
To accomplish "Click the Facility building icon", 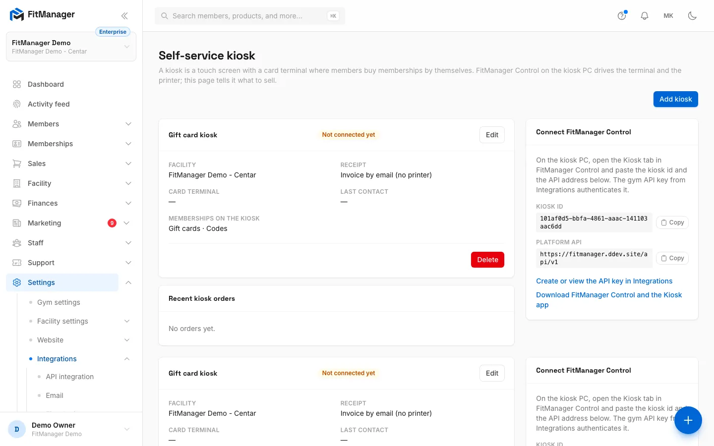I will coord(17,183).
